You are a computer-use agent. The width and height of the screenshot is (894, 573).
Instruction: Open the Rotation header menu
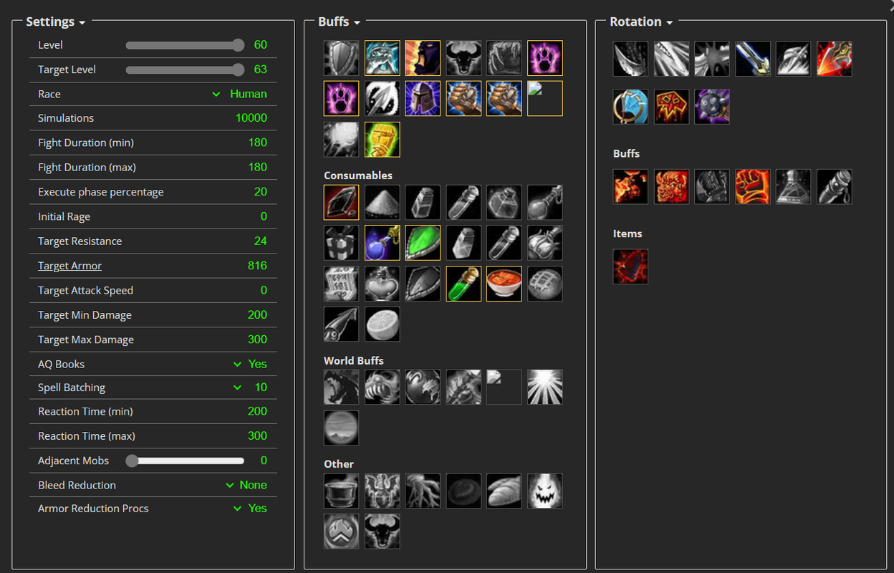point(641,22)
